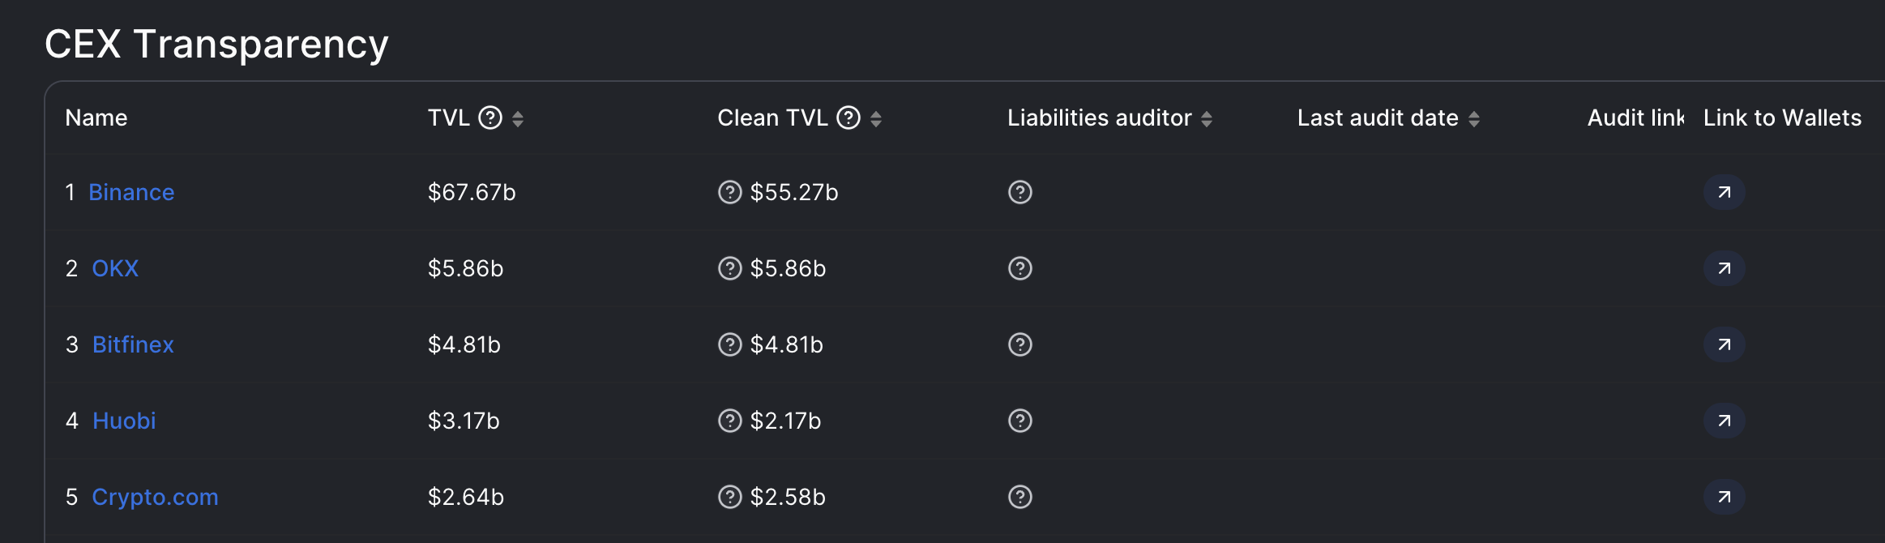Open Binance wallet link arrow icon

[1724, 192]
